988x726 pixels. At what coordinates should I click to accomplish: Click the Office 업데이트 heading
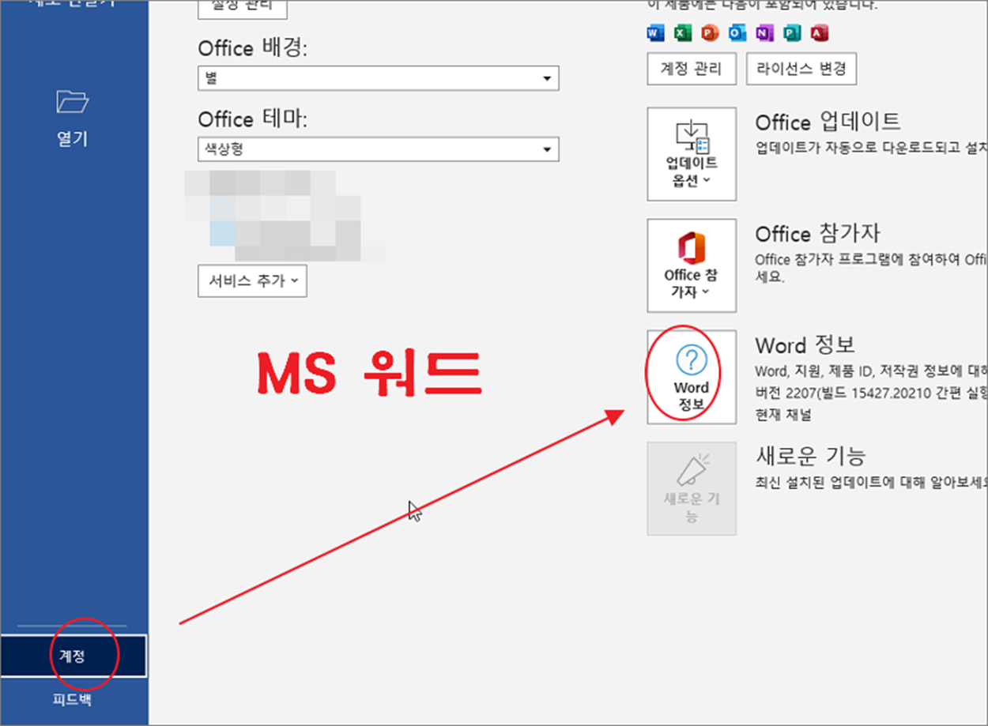tap(828, 122)
